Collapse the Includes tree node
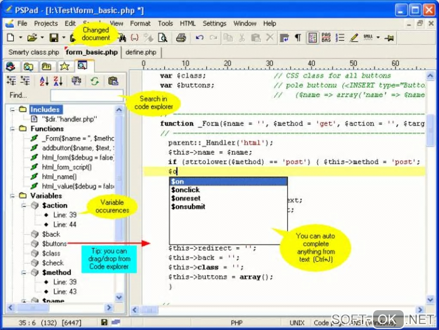439x330 pixels. pyautogui.click(x=12, y=110)
